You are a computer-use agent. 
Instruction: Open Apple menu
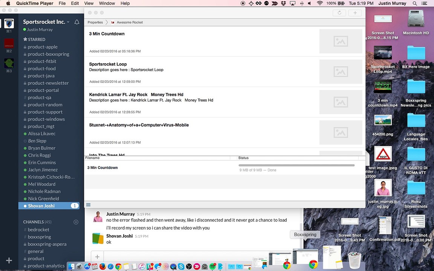(x=8, y=3)
